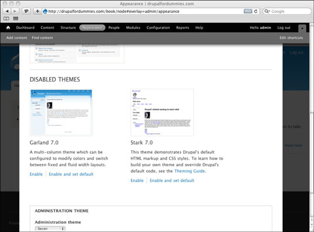
Task: Enable and set default for Stark
Action: click(172, 180)
